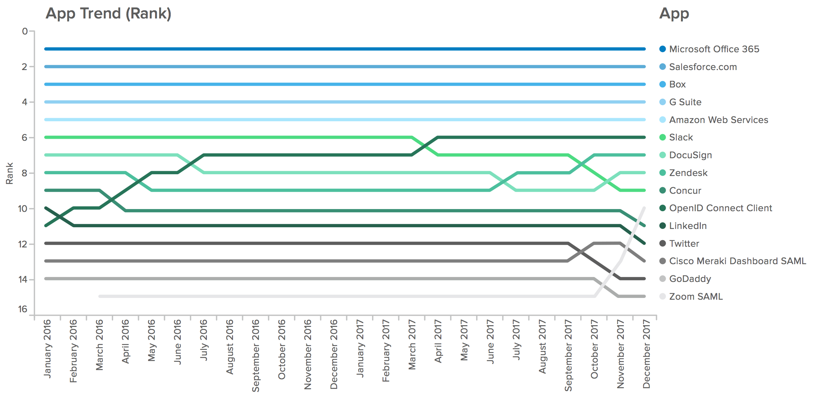The height and width of the screenshot is (398, 813).
Task: Click the Slack legend icon
Action: pos(664,137)
